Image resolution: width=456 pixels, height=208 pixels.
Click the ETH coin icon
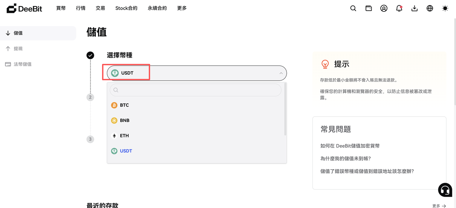(114, 136)
